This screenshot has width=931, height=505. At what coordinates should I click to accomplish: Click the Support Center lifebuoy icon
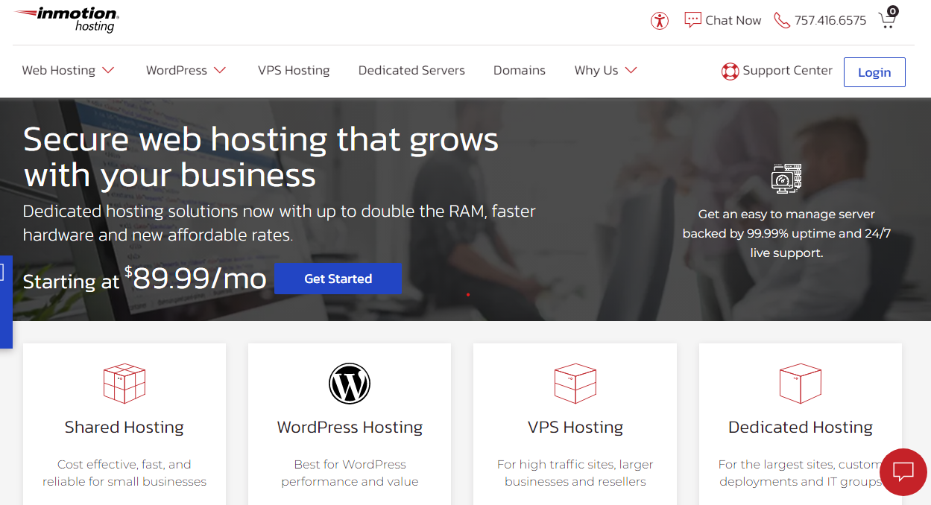(x=730, y=72)
